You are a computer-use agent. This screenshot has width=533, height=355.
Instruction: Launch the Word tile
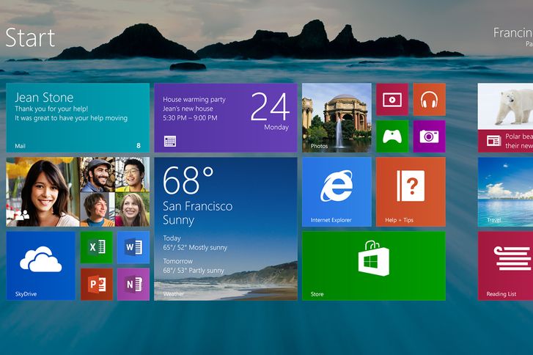click(x=133, y=247)
